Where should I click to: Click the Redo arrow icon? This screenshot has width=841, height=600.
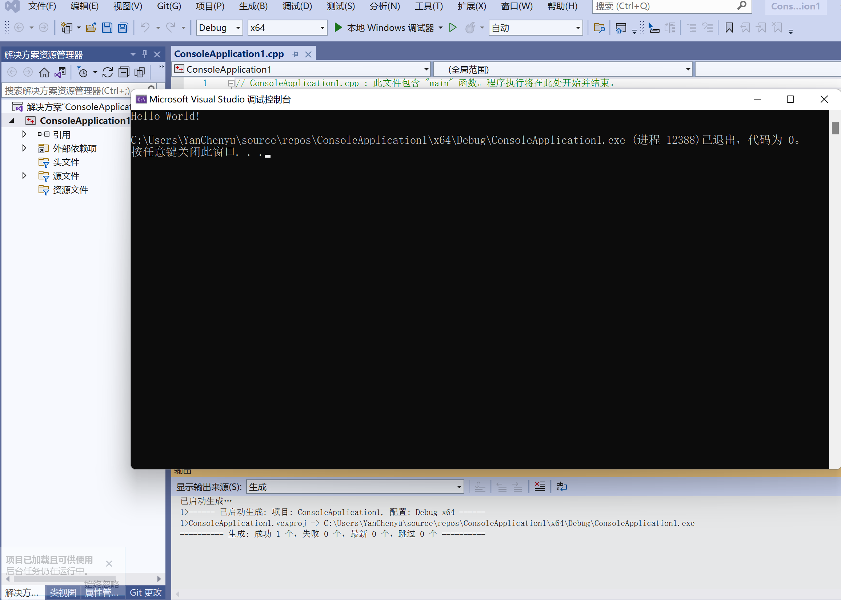click(x=171, y=27)
